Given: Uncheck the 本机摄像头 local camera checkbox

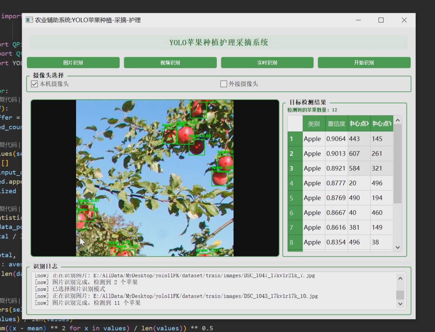Looking at the screenshot, I should [34, 83].
